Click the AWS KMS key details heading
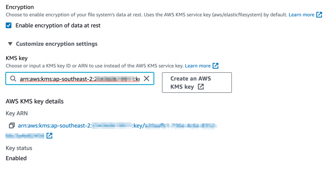 [x=35, y=101]
